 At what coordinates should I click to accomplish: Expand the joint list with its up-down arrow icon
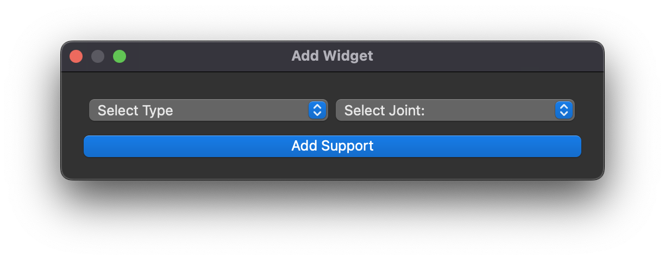(x=564, y=110)
